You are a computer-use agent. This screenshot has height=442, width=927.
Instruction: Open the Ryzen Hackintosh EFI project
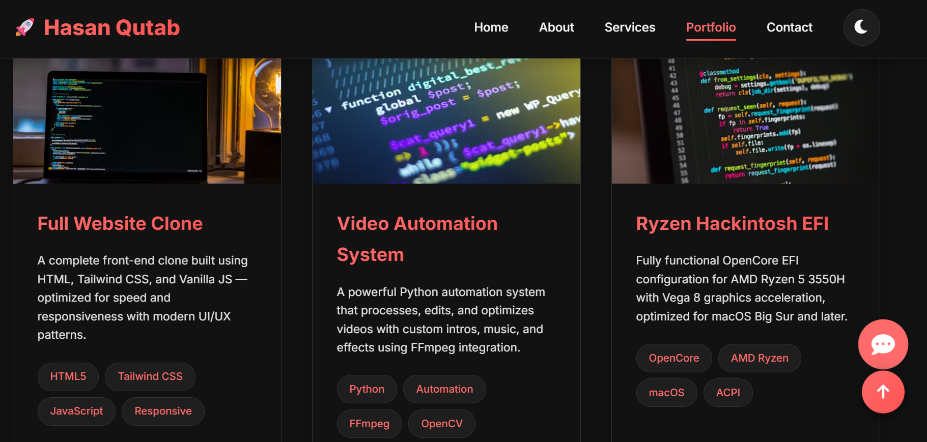click(x=732, y=224)
